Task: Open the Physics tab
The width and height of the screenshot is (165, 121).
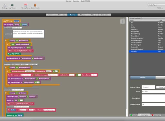Action: 83,15
